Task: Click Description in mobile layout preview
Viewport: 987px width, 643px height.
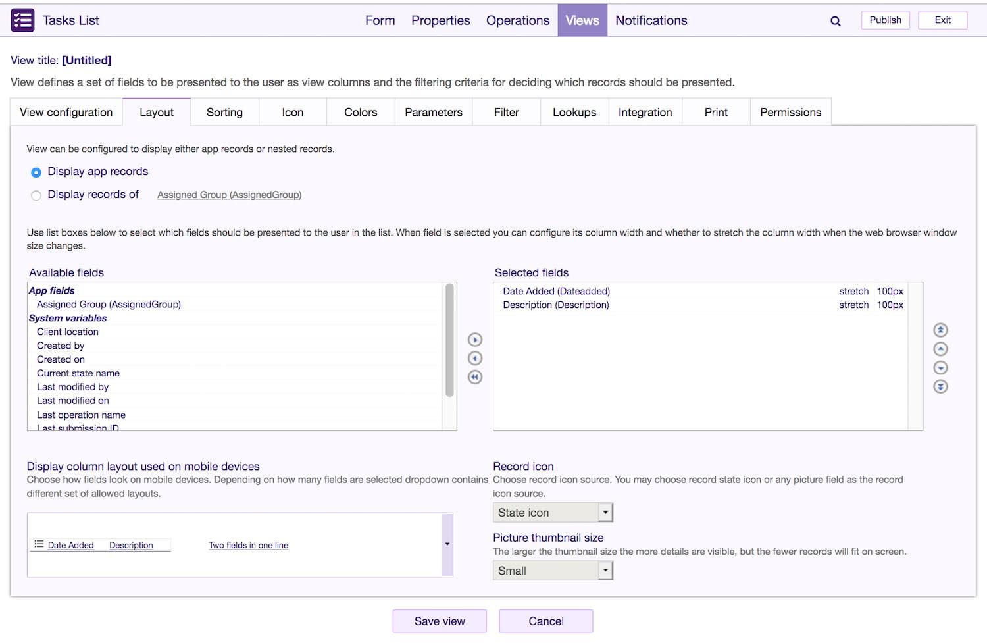Action: tap(131, 545)
